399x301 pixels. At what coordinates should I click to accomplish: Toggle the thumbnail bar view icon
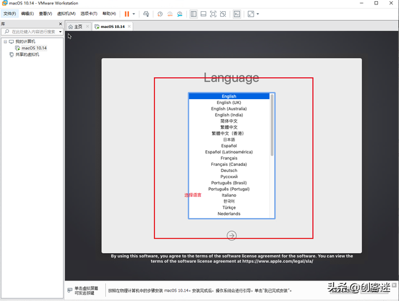pos(203,14)
